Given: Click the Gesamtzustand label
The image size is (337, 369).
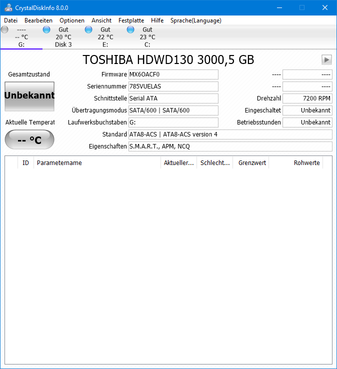Looking at the screenshot, I should (x=29, y=74).
